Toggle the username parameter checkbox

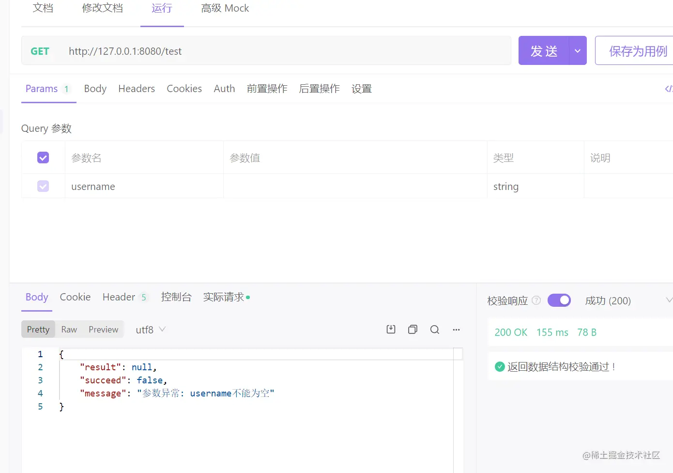pos(43,186)
